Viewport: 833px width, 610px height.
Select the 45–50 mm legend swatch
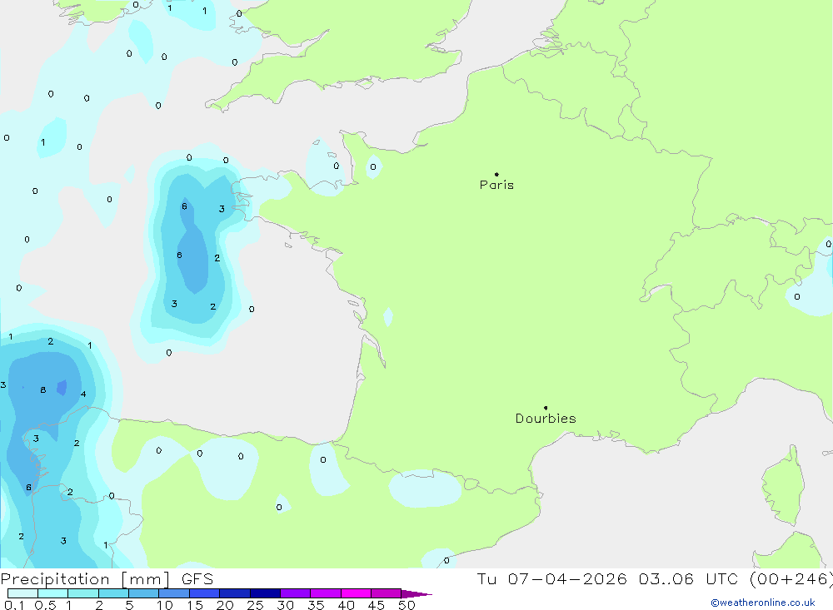(386, 593)
